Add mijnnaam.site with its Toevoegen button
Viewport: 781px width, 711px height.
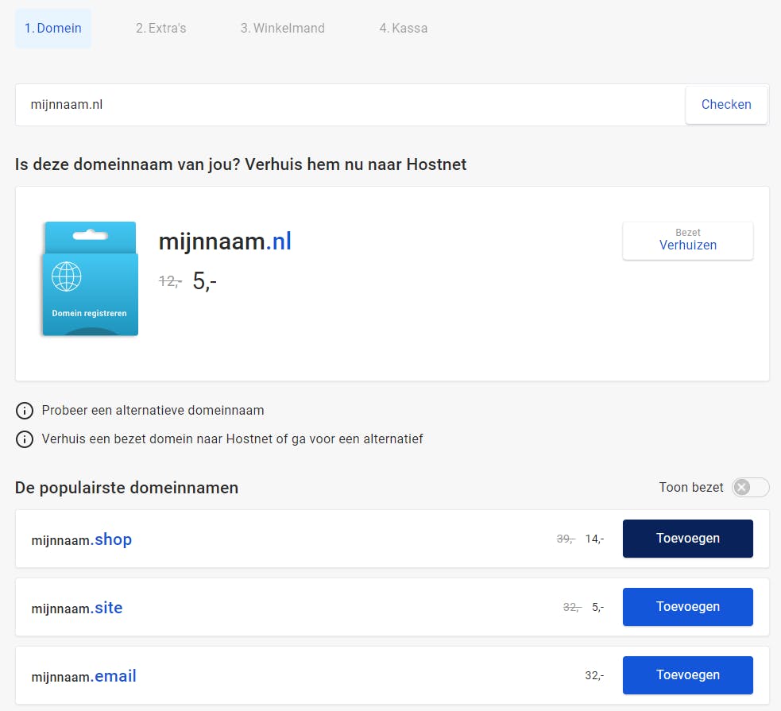click(688, 606)
